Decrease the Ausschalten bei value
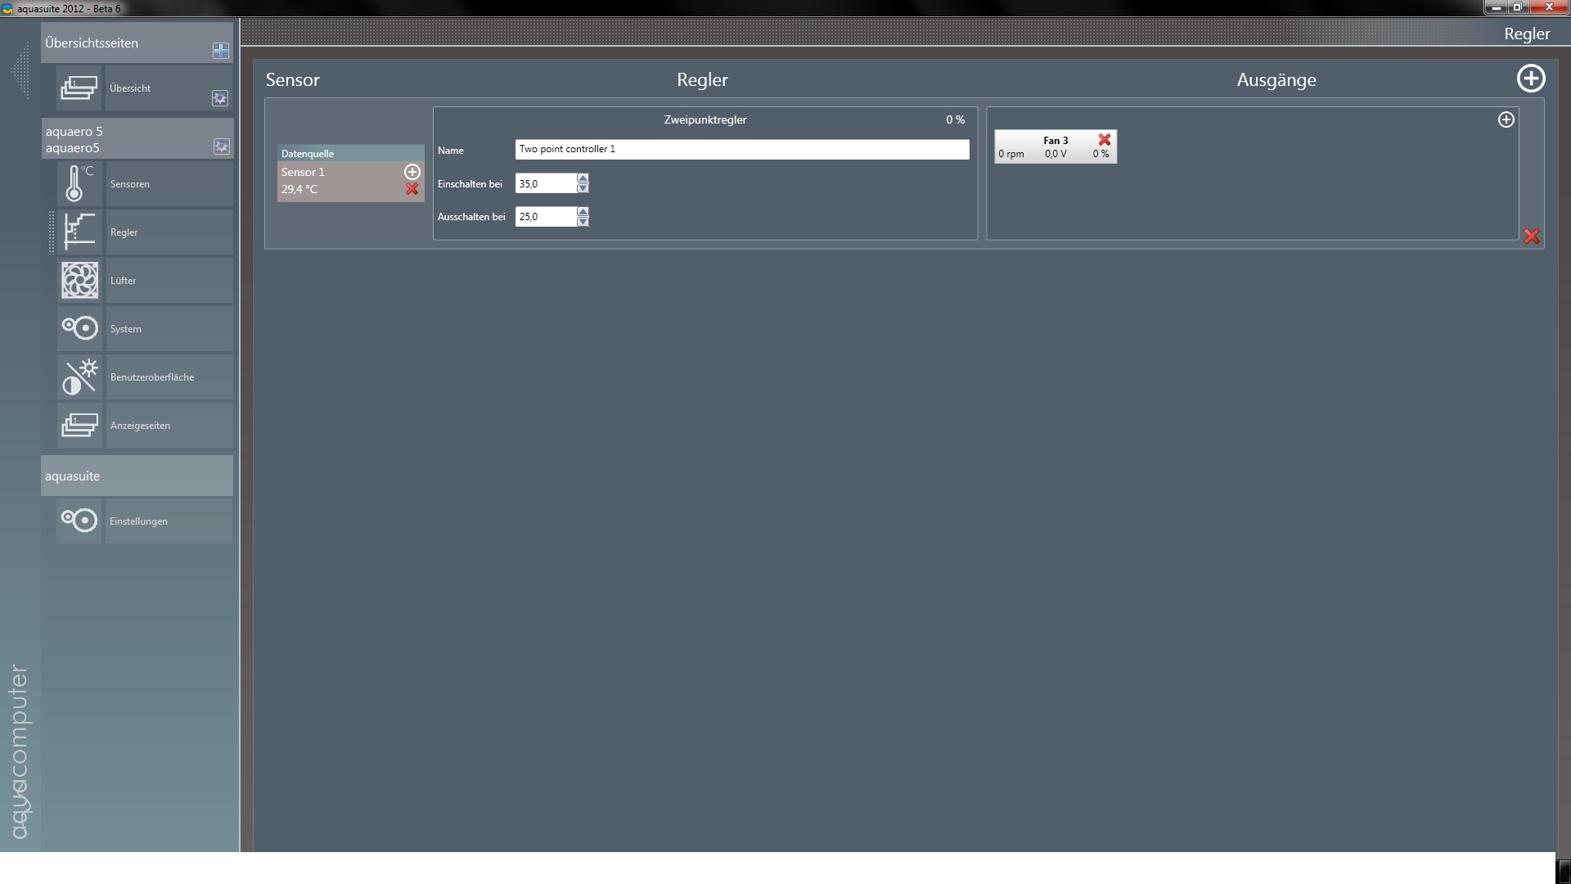 point(583,222)
